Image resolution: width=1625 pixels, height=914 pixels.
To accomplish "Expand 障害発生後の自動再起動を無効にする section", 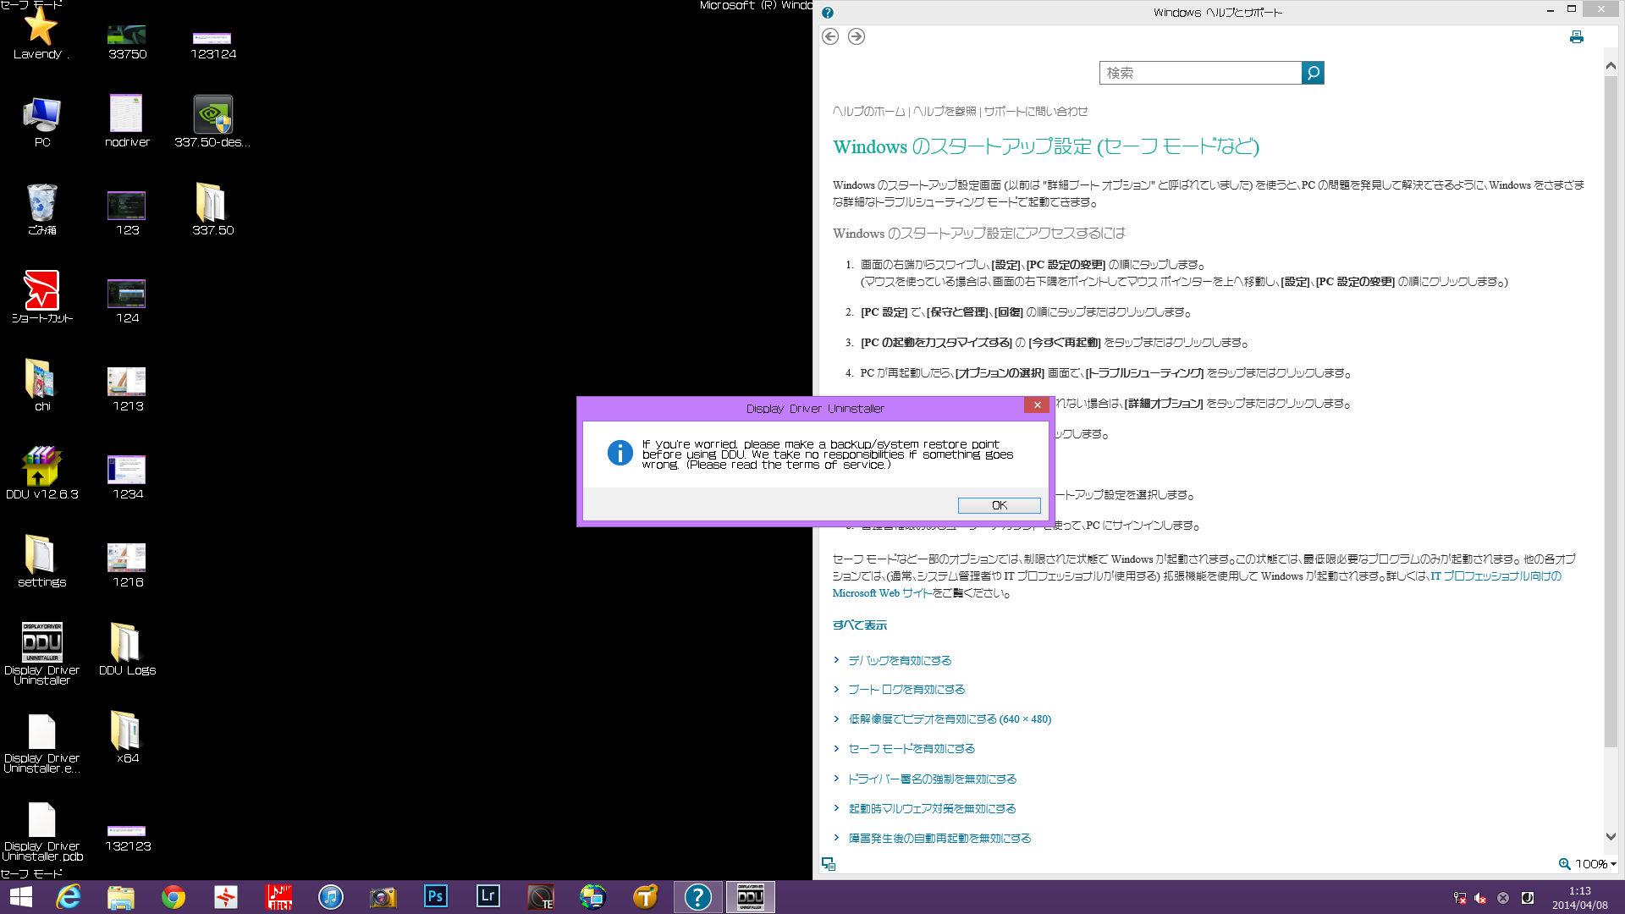I will pos(939,839).
